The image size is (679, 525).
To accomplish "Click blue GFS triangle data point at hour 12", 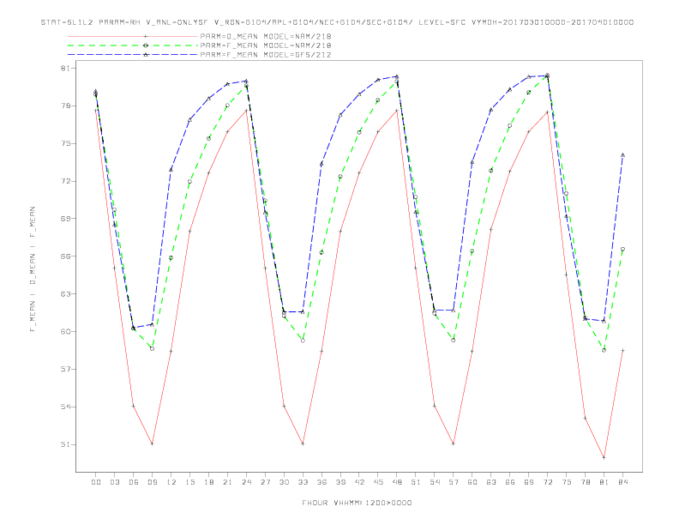I will pos(171,170).
